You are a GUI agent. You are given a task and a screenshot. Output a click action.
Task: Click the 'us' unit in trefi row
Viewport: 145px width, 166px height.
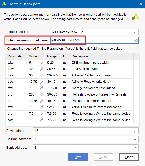pyautogui.click(x=65, y=88)
